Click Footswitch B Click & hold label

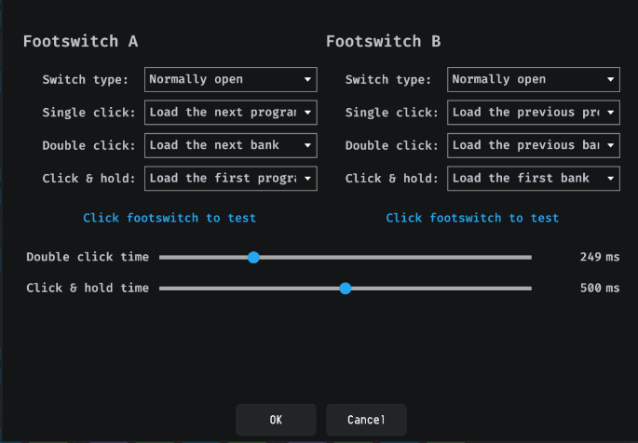[x=392, y=179]
